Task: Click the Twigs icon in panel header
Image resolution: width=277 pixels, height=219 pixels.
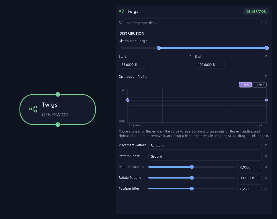Action: click(x=122, y=11)
